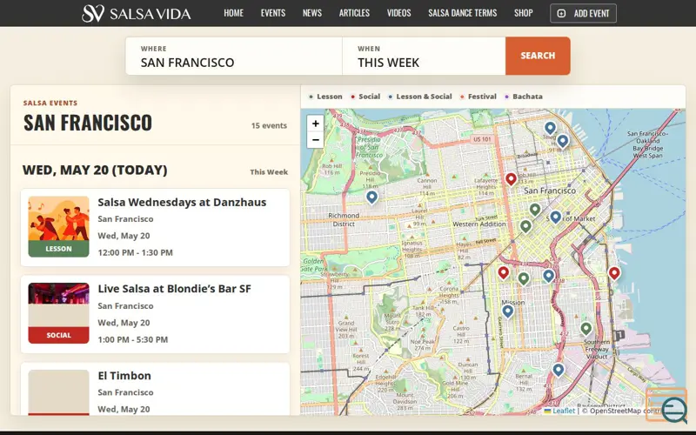This screenshot has width=696, height=435.
Task: Open the Events menu item
Action: (x=273, y=13)
